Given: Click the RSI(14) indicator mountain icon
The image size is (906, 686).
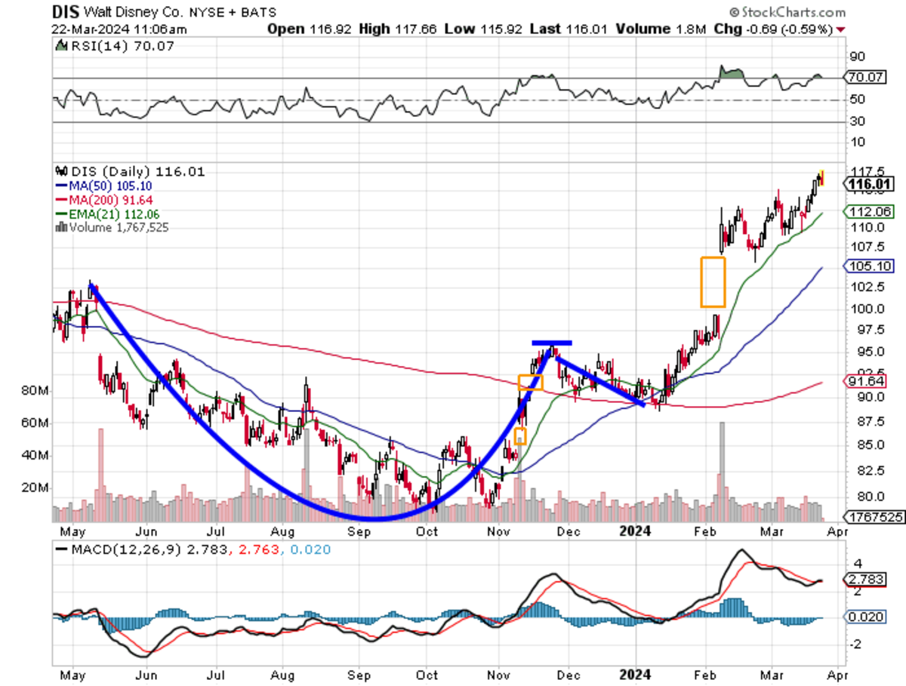Looking at the screenshot, I should point(60,47).
